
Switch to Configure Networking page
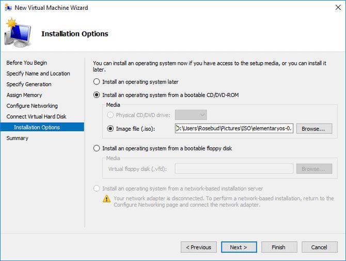tap(32, 106)
